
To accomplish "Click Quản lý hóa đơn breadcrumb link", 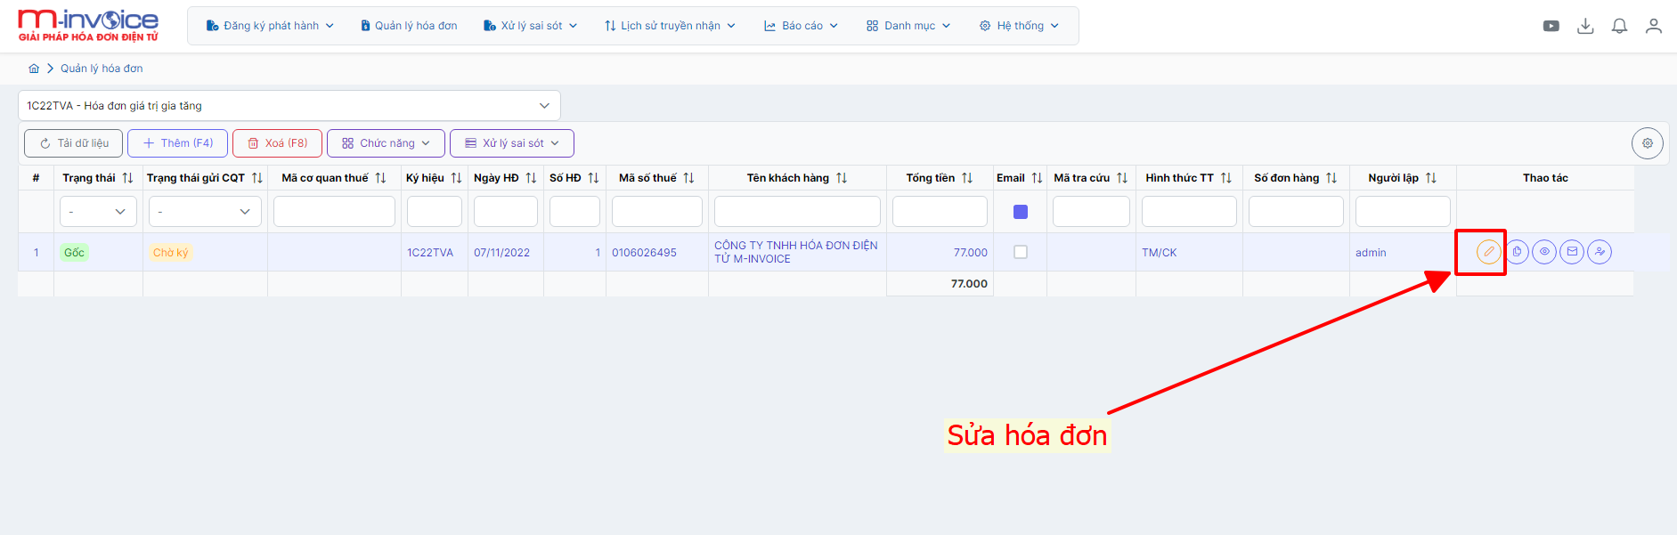I will [x=102, y=69].
